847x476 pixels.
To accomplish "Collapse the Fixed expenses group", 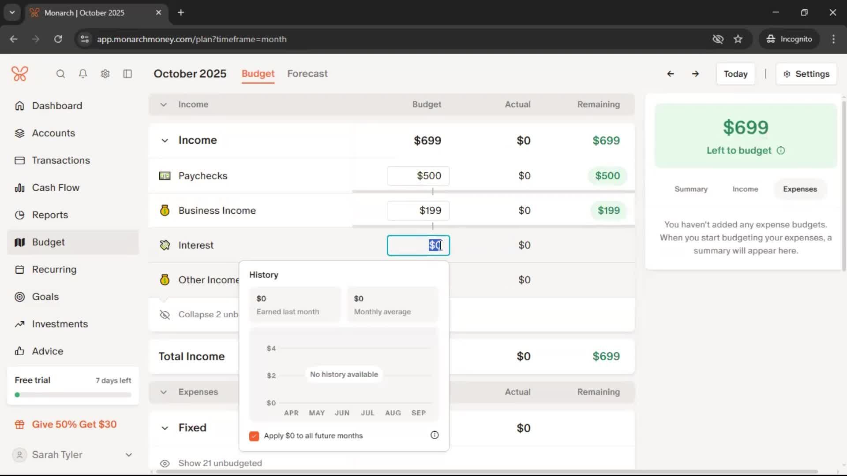I will click(x=165, y=428).
